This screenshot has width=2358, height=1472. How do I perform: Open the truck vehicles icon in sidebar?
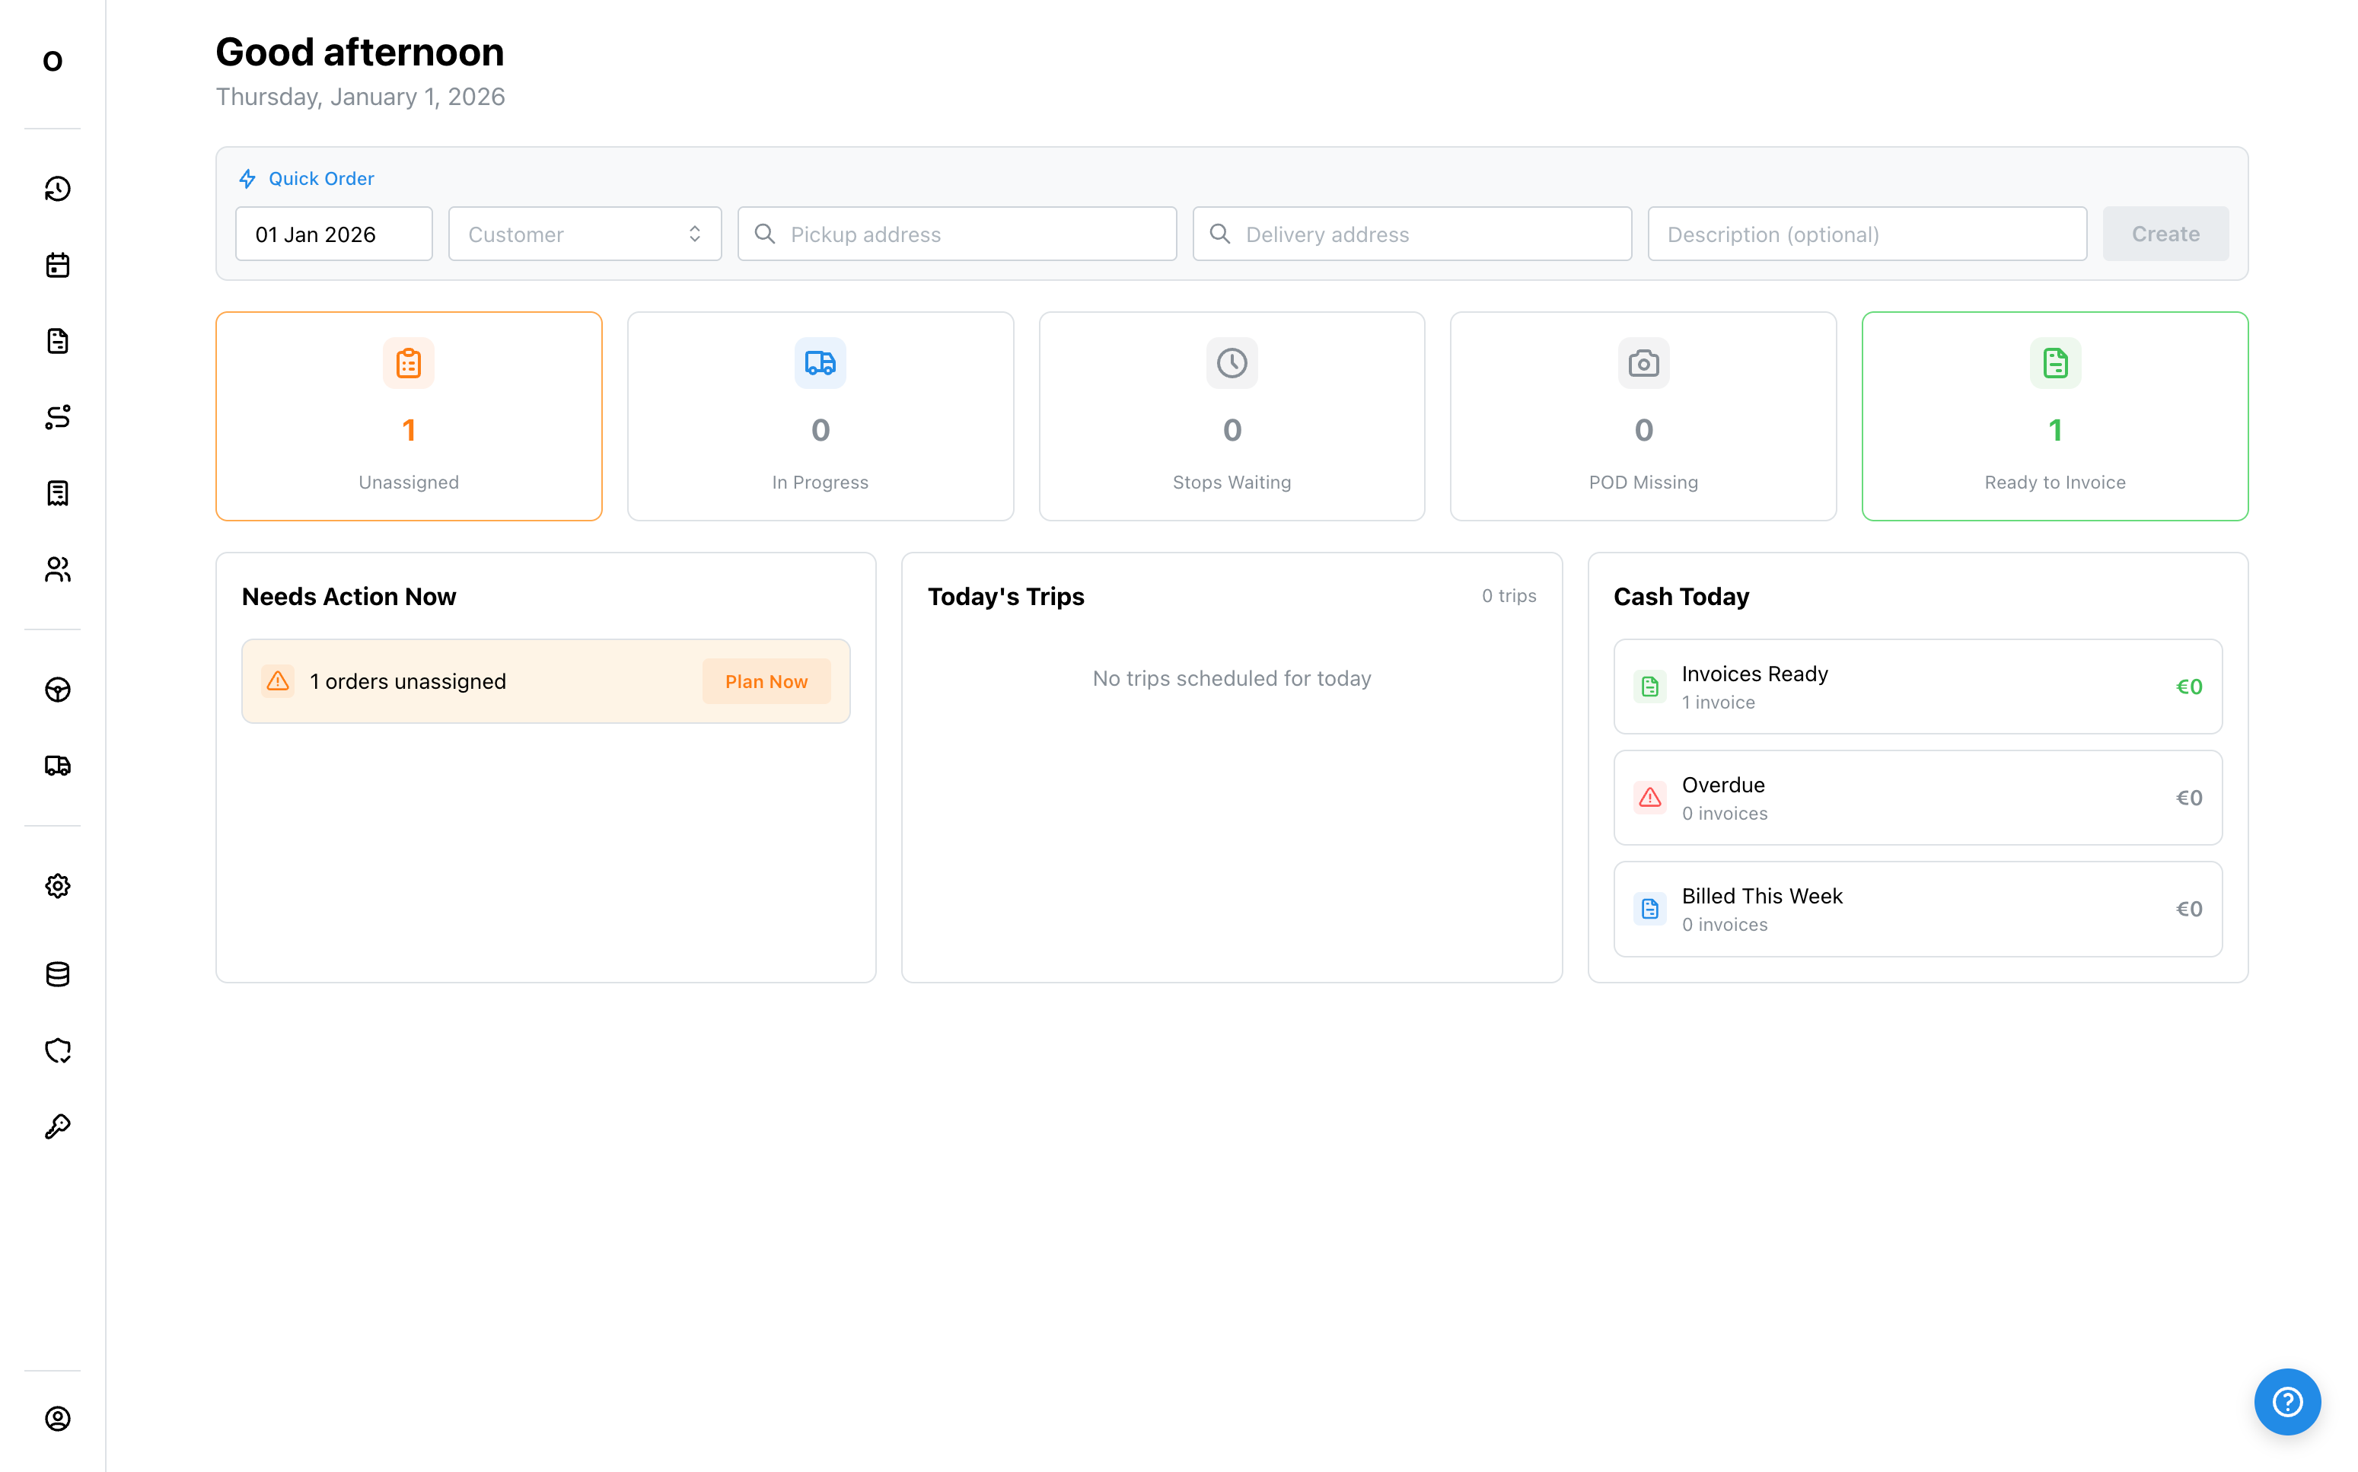(57, 766)
